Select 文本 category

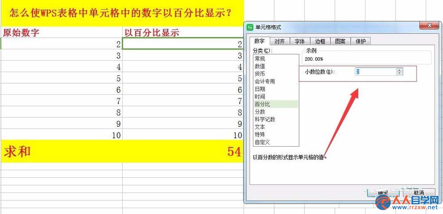pos(276,127)
